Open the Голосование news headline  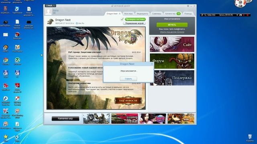pyautogui.click(x=86, y=68)
